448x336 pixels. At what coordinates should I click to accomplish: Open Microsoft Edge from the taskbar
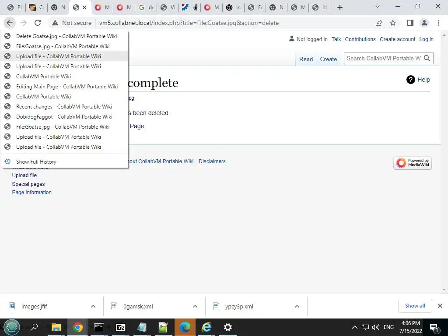point(185,327)
